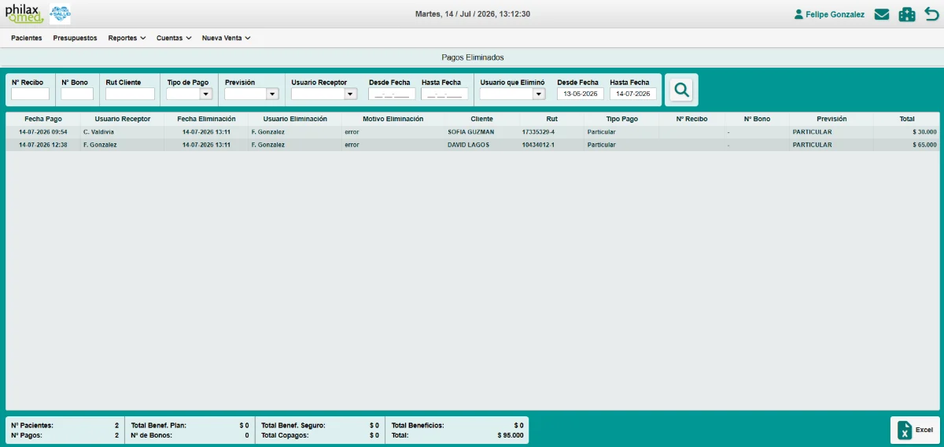944x447 pixels.
Task: Click the user icon beside Felipe Gonzalez
Action: pos(798,14)
